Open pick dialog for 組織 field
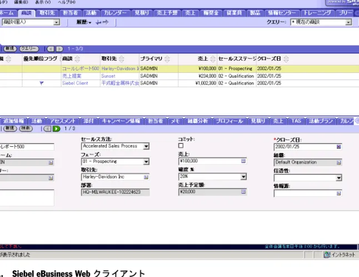Image resolution: width=359 pixels, height=277 pixels. pos(339,162)
